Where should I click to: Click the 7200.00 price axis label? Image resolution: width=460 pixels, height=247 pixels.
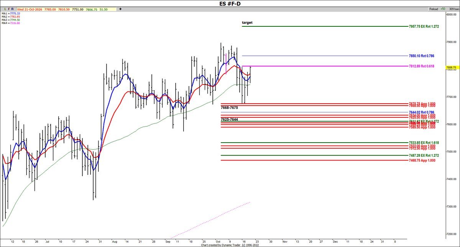pyautogui.click(x=451, y=234)
